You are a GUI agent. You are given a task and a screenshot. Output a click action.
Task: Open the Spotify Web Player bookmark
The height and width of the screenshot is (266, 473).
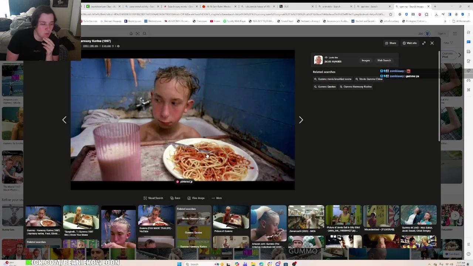234,21
